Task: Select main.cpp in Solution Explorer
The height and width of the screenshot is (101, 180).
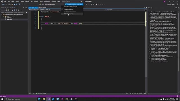Action: (9, 20)
